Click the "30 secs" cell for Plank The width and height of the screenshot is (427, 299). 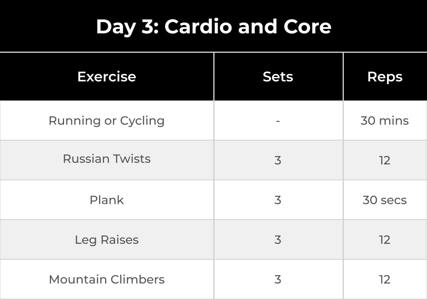click(384, 200)
